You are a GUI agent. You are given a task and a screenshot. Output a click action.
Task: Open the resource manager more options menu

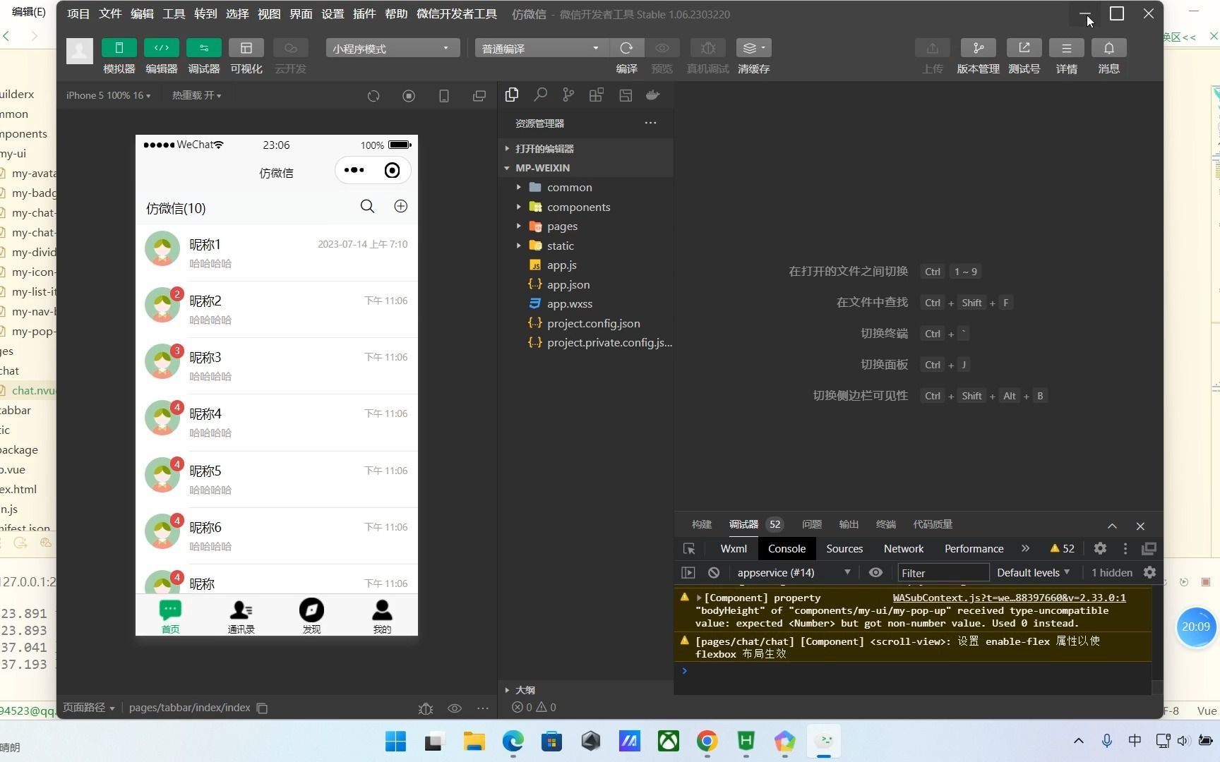pyautogui.click(x=650, y=123)
